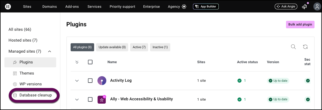Screen dimensions: 322x110
Task: Click Activity Log 'Up to date' badge
Action: pos(278,81)
